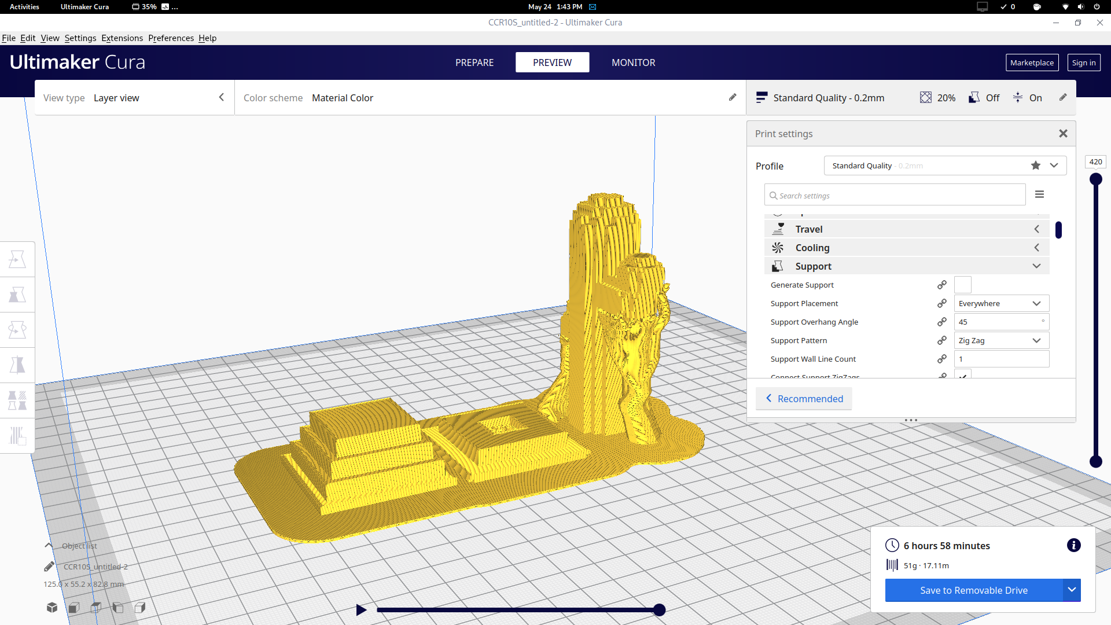Click the support Off icon in summary bar
This screenshot has height=625, width=1111.
click(974, 97)
